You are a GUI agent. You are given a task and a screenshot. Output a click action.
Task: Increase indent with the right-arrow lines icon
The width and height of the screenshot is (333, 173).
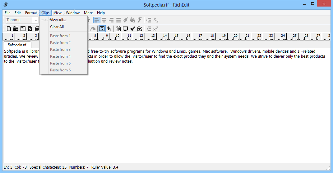pyautogui.click(x=149, y=29)
